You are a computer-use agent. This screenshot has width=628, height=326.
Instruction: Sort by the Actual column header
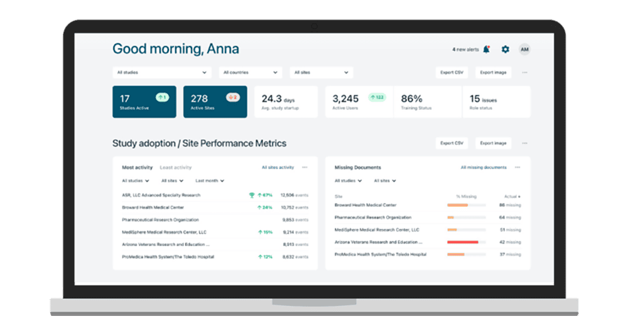[512, 197]
